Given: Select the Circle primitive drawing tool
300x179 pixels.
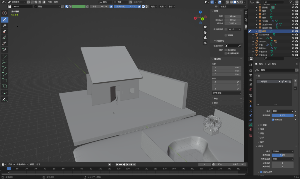Looking at the screenshot, I should (5, 86).
